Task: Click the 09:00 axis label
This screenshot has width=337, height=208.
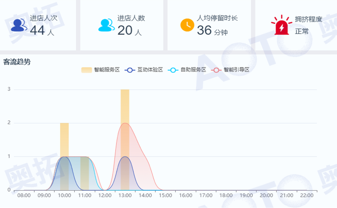Action: (44, 195)
